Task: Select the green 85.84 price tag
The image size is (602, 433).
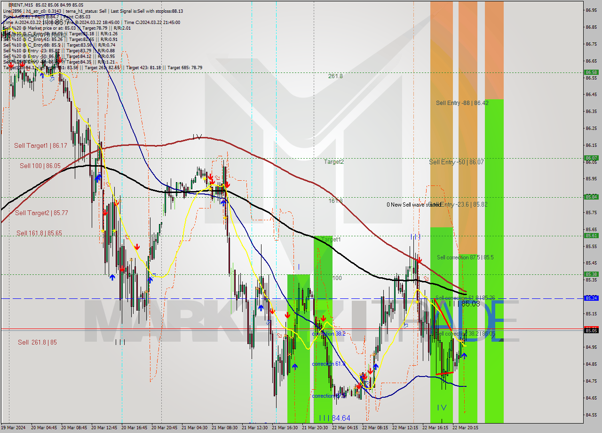Action: 591,197
